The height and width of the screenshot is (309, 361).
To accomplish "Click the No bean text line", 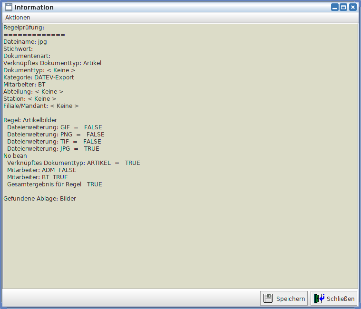I will tap(15, 156).
